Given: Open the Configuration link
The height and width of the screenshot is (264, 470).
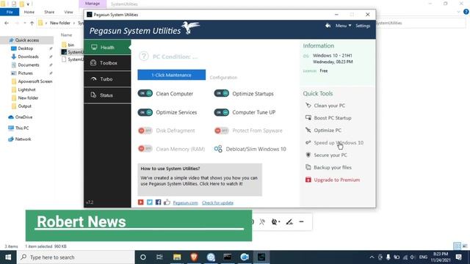Looking at the screenshot, I should click(223, 78).
